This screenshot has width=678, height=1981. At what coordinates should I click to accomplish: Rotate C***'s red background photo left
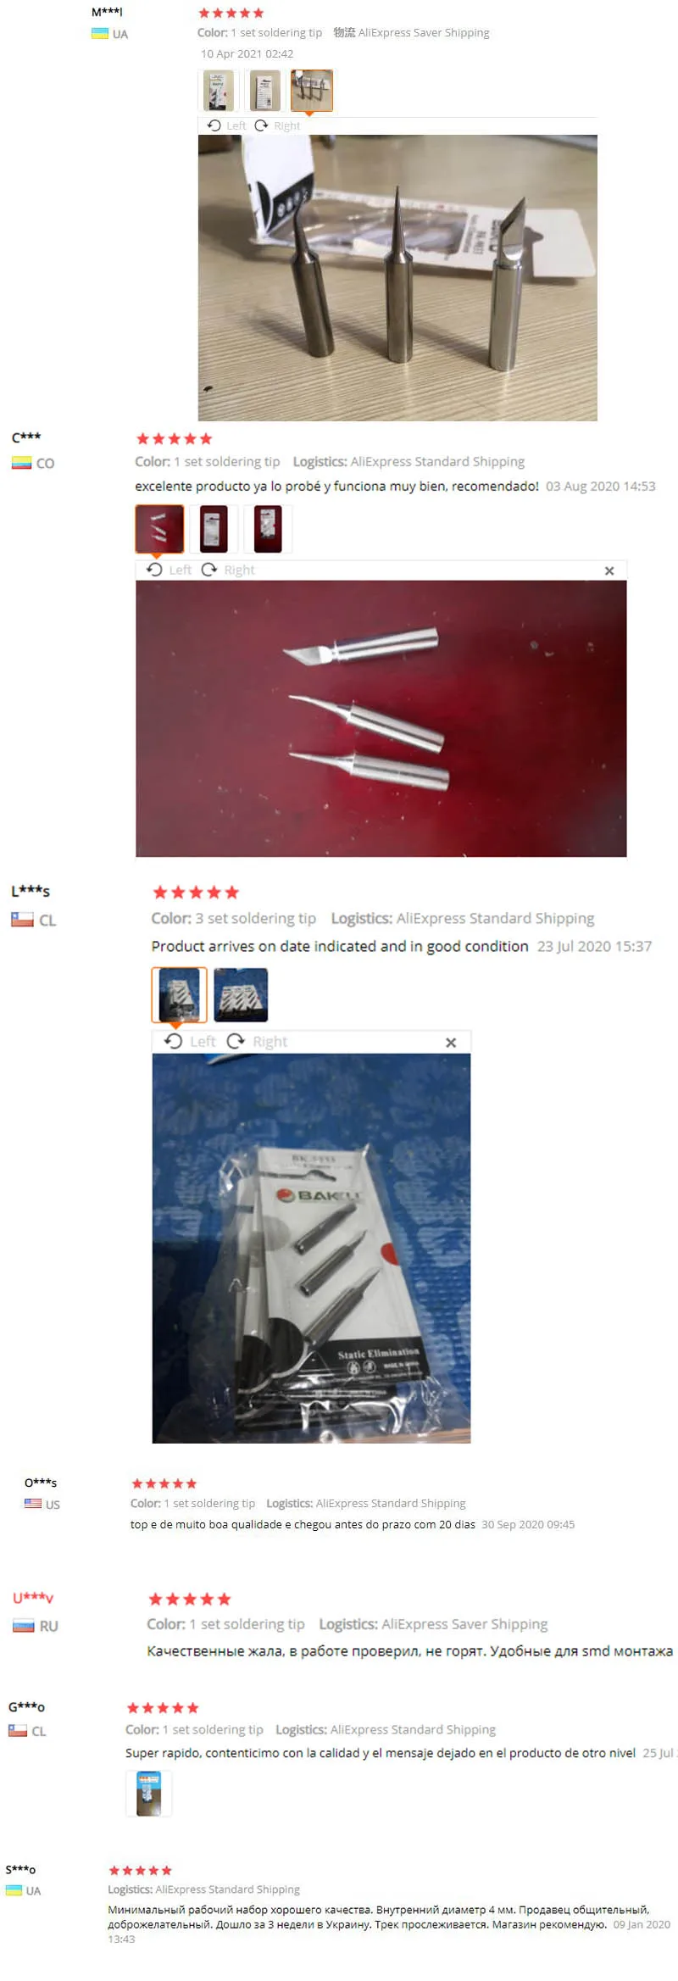coord(169,570)
